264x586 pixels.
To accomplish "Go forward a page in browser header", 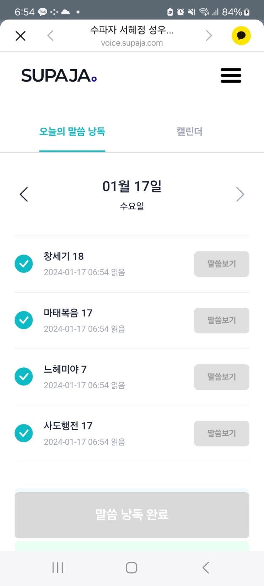I will [x=209, y=35].
